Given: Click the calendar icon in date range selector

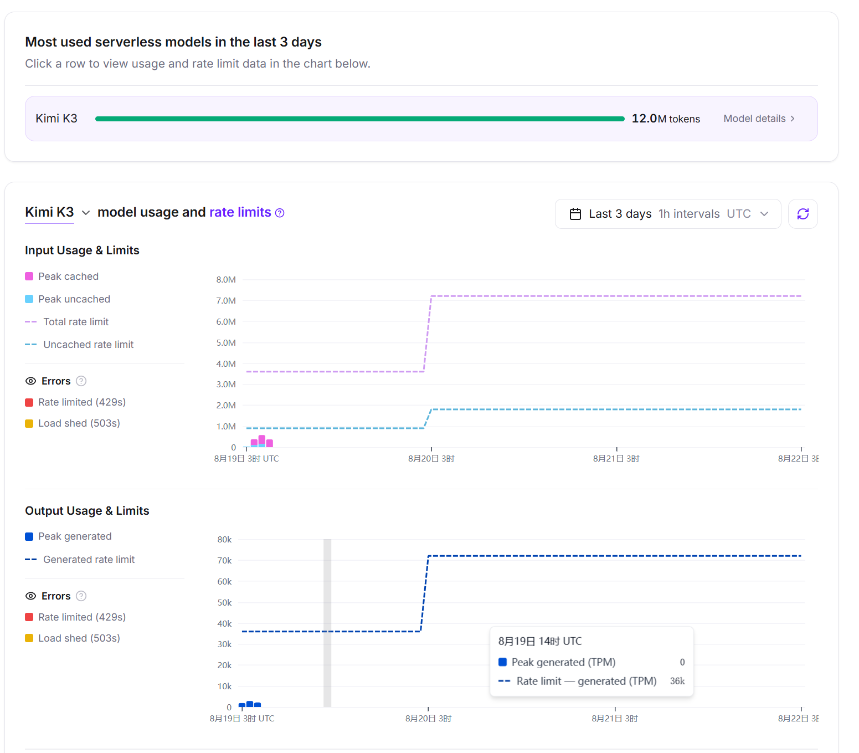Looking at the screenshot, I should (x=575, y=214).
